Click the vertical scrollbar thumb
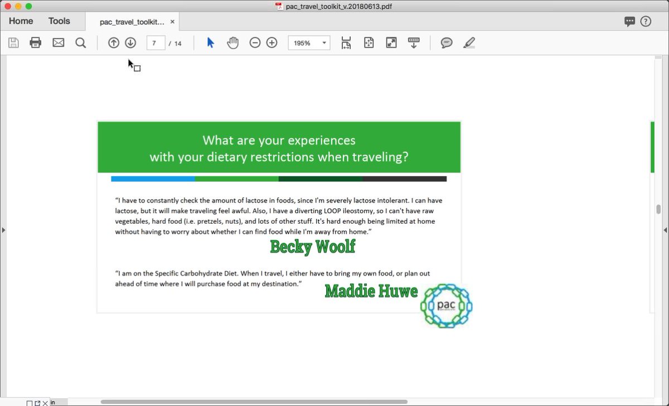Viewport: 669px width, 406px height. 658,209
